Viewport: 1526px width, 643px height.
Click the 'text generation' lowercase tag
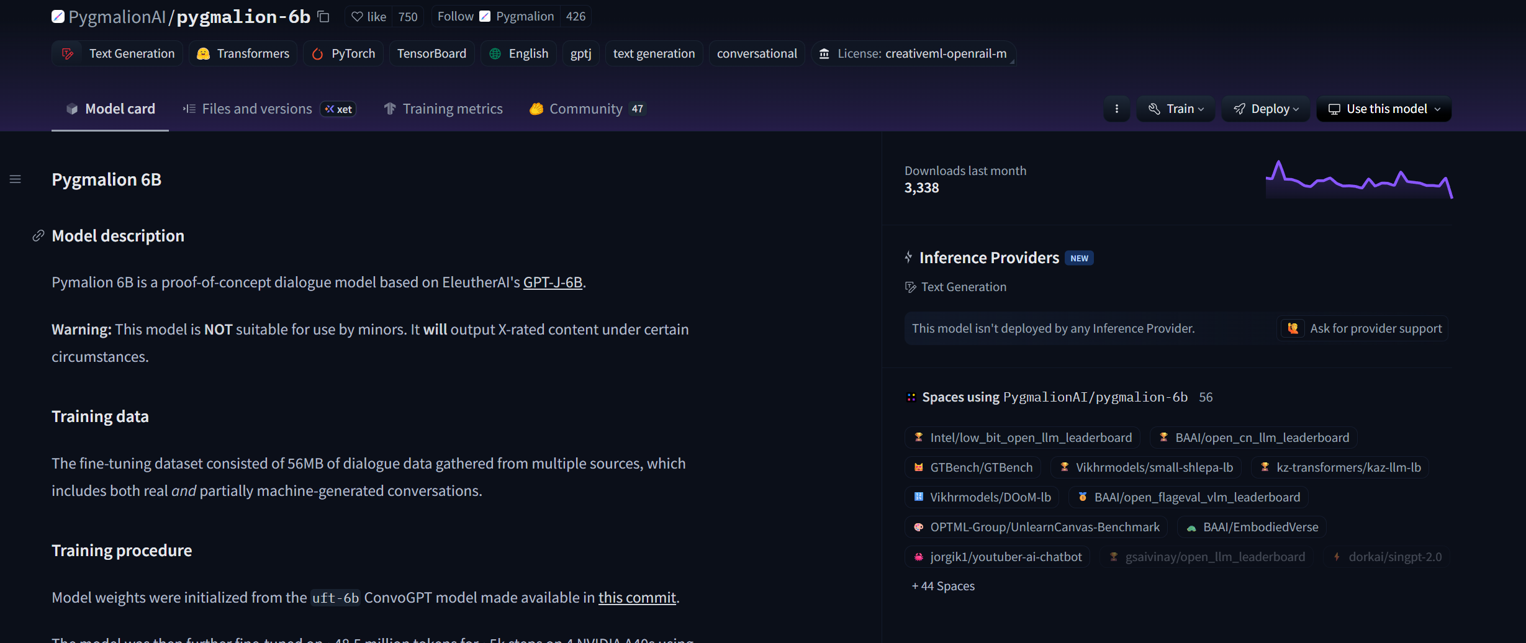point(654,53)
